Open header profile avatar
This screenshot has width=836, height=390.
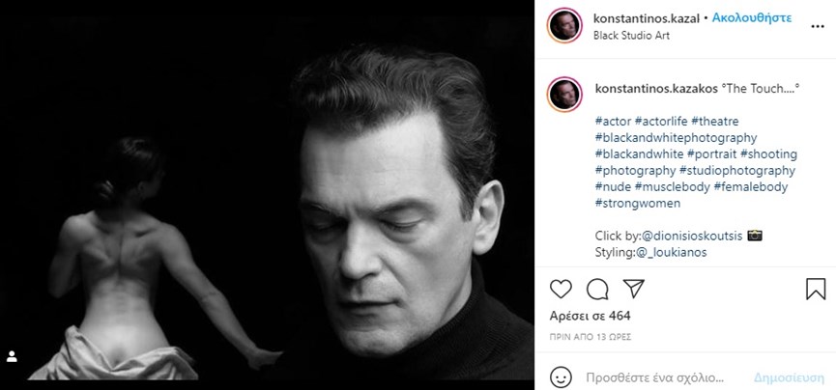563,25
